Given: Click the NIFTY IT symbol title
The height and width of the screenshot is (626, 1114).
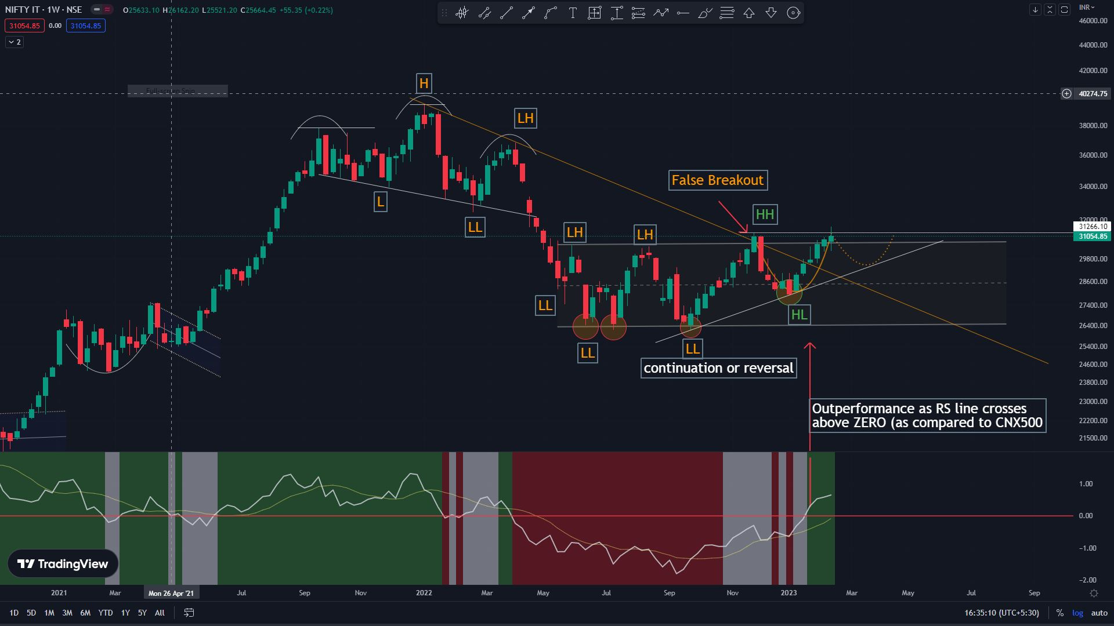Looking at the screenshot, I should [x=44, y=10].
